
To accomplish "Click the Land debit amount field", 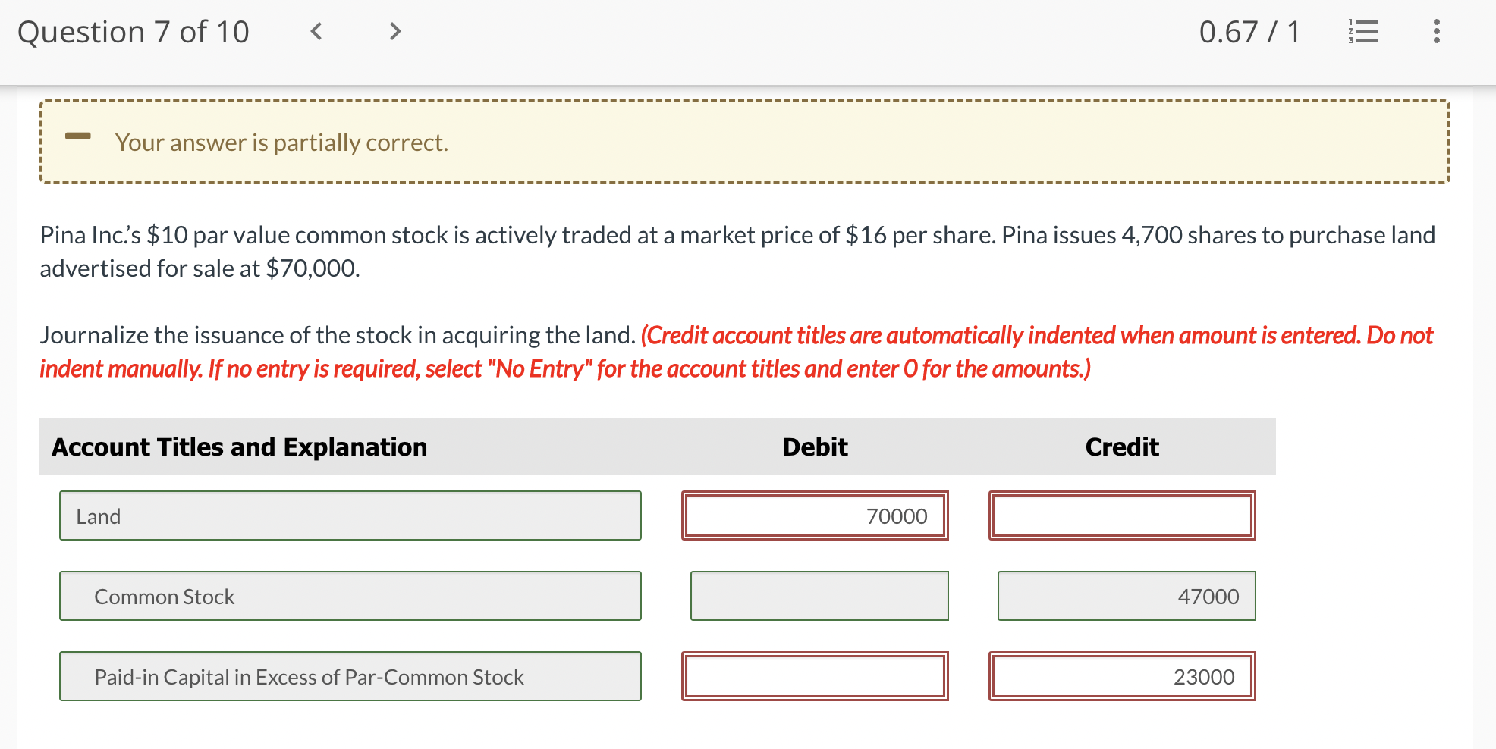I will (x=815, y=516).
